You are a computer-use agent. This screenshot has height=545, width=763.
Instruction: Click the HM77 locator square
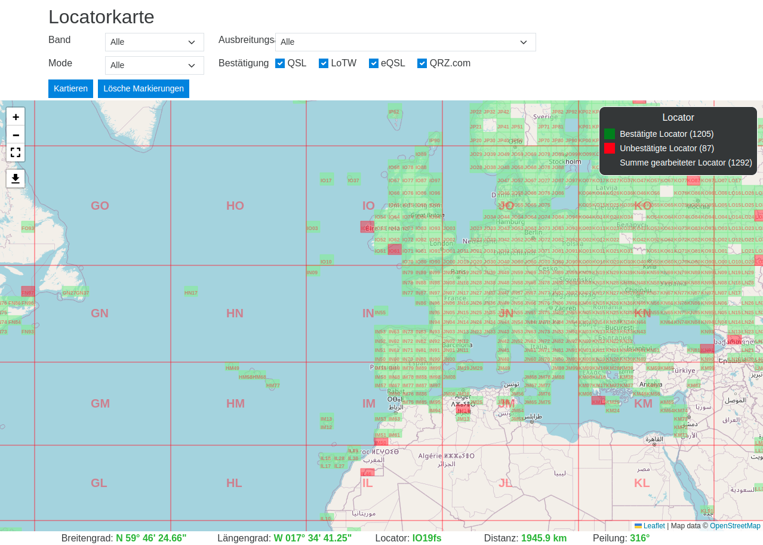click(273, 385)
